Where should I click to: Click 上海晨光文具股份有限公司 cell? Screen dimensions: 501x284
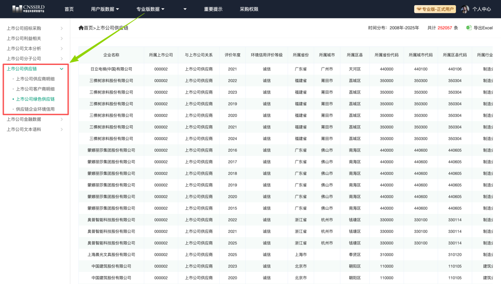tap(111, 255)
